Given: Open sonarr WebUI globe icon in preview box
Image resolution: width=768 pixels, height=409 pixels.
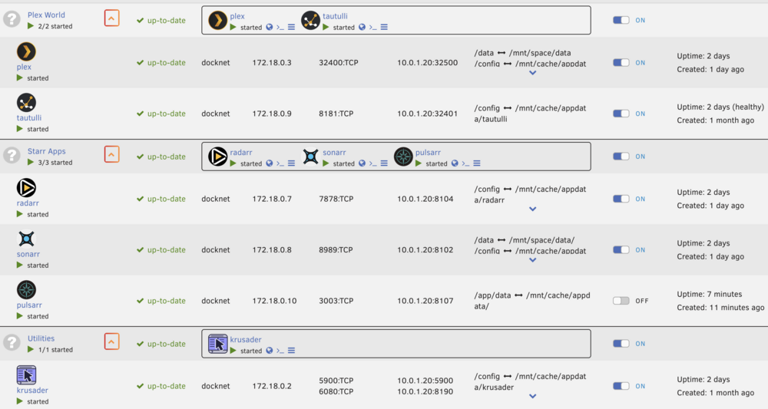Looking at the screenshot, I should (362, 163).
